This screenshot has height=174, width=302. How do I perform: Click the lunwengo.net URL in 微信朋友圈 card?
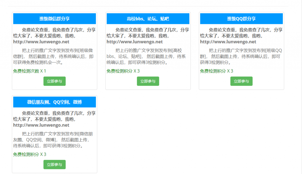pyautogui.click(x=41, y=125)
